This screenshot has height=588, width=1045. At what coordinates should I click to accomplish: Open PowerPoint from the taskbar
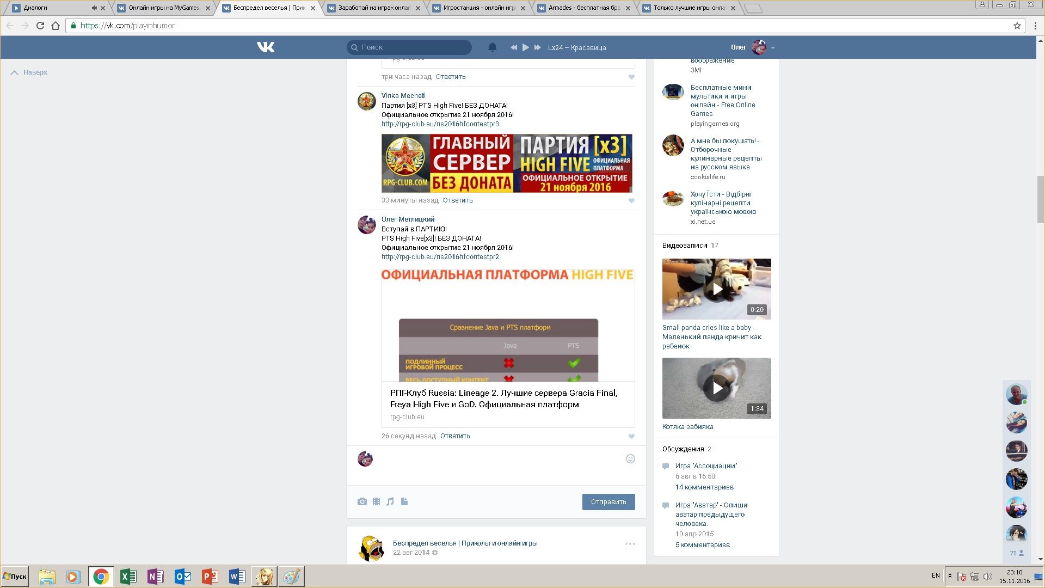(210, 577)
